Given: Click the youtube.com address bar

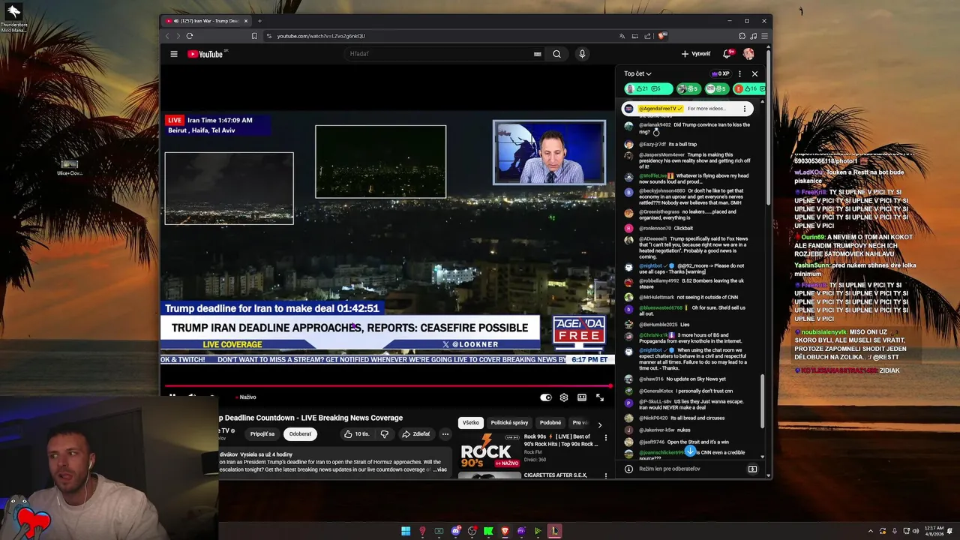Looking at the screenshot, I should (442, 36).
